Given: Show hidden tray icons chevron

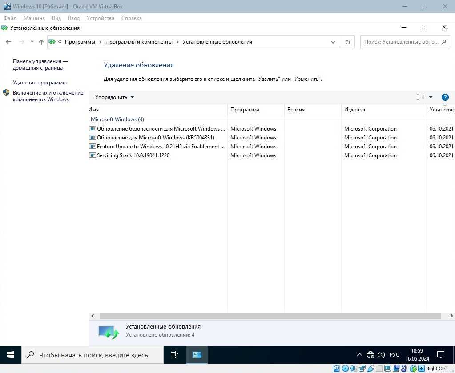Looking at the screenshot, I should [x=359, y=355].
